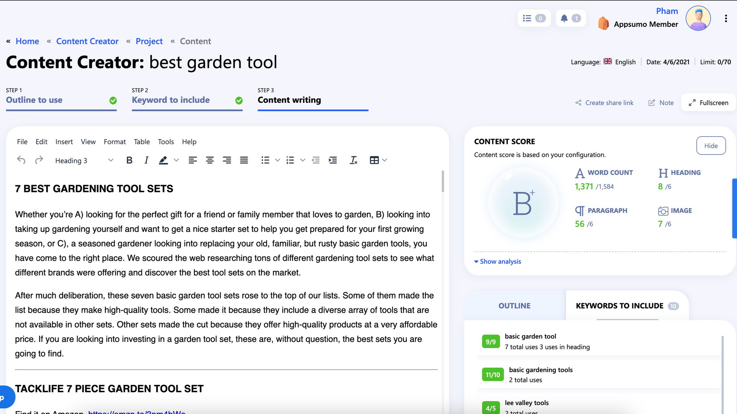Click Create share link
The width and height of the screenshot is (737, 414).
click(x=604, y=103)
